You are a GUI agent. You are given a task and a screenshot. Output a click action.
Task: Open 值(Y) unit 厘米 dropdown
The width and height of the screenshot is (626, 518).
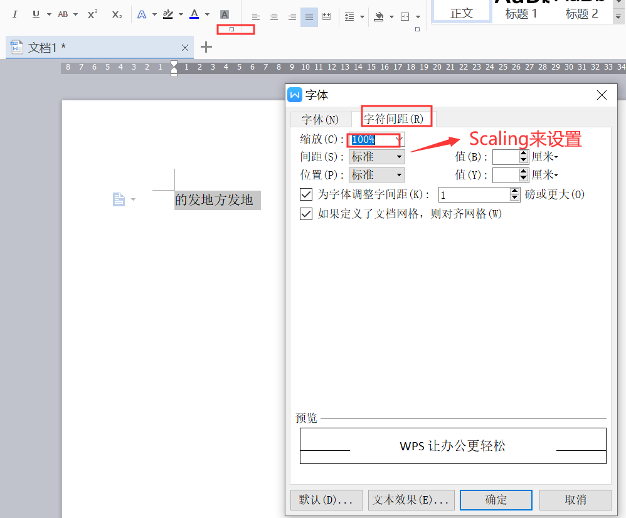(x=544, y=175)
